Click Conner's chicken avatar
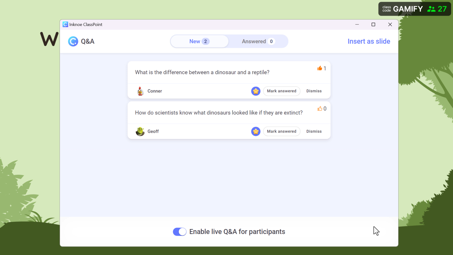Viewport: 453px width, 255px height. coord(140,91)
